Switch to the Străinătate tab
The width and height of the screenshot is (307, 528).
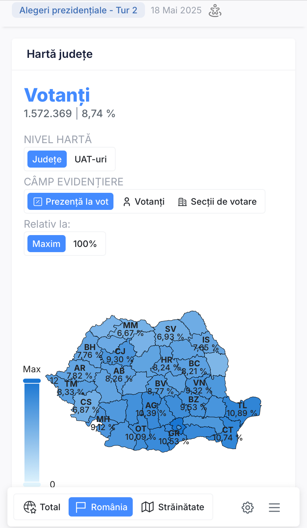point(173,507)
